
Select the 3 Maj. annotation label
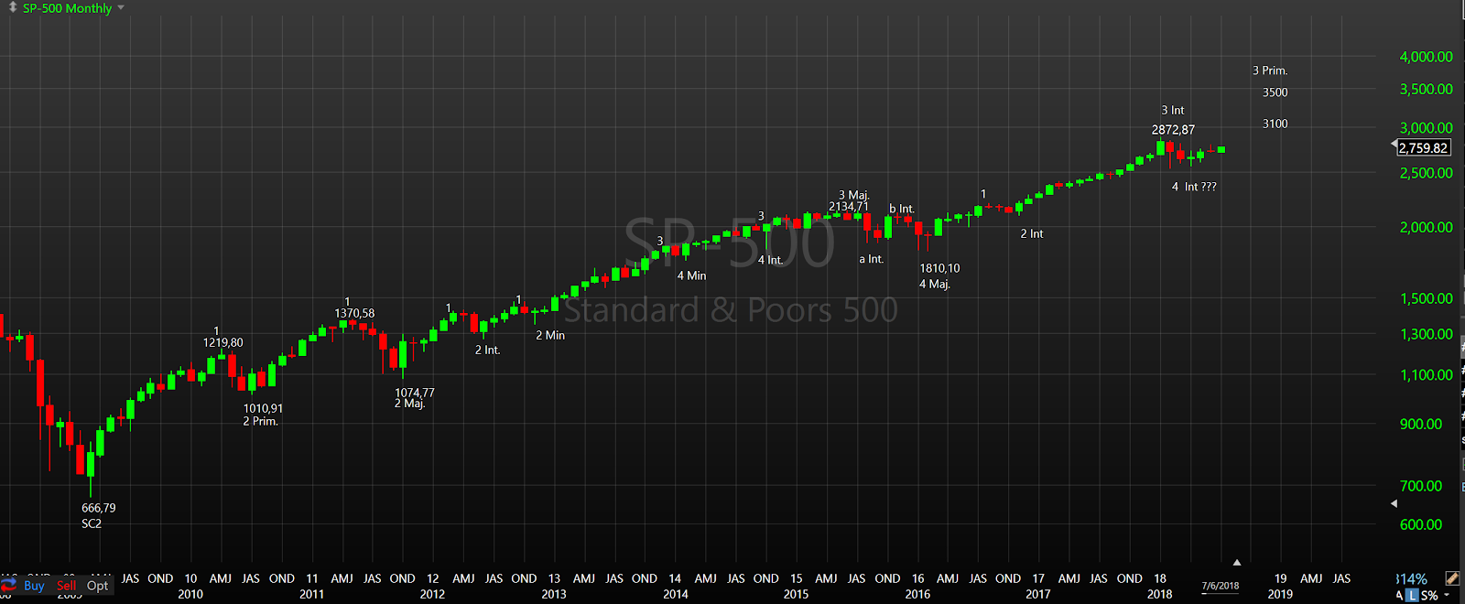(x=853, y=195)
